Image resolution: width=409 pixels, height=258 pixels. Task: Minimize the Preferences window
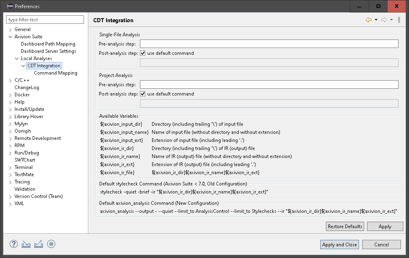pos(359,6)
